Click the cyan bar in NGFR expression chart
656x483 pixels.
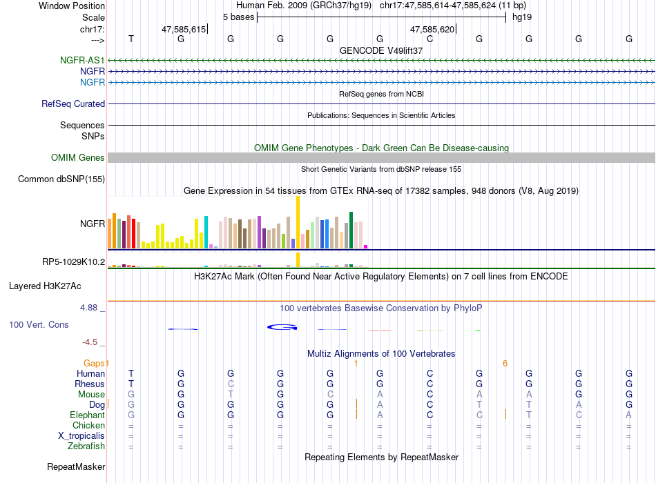coord(206,233)
